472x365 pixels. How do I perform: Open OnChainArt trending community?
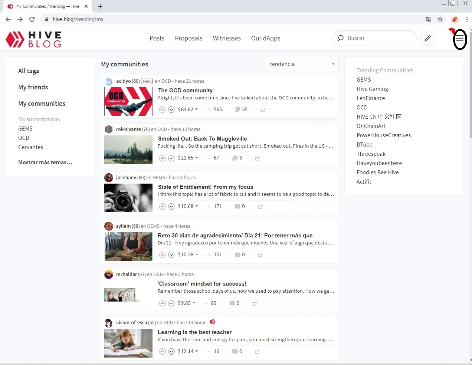point(371,126)
